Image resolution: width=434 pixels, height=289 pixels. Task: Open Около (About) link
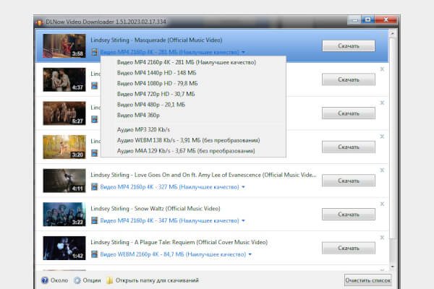pos(59,280)
